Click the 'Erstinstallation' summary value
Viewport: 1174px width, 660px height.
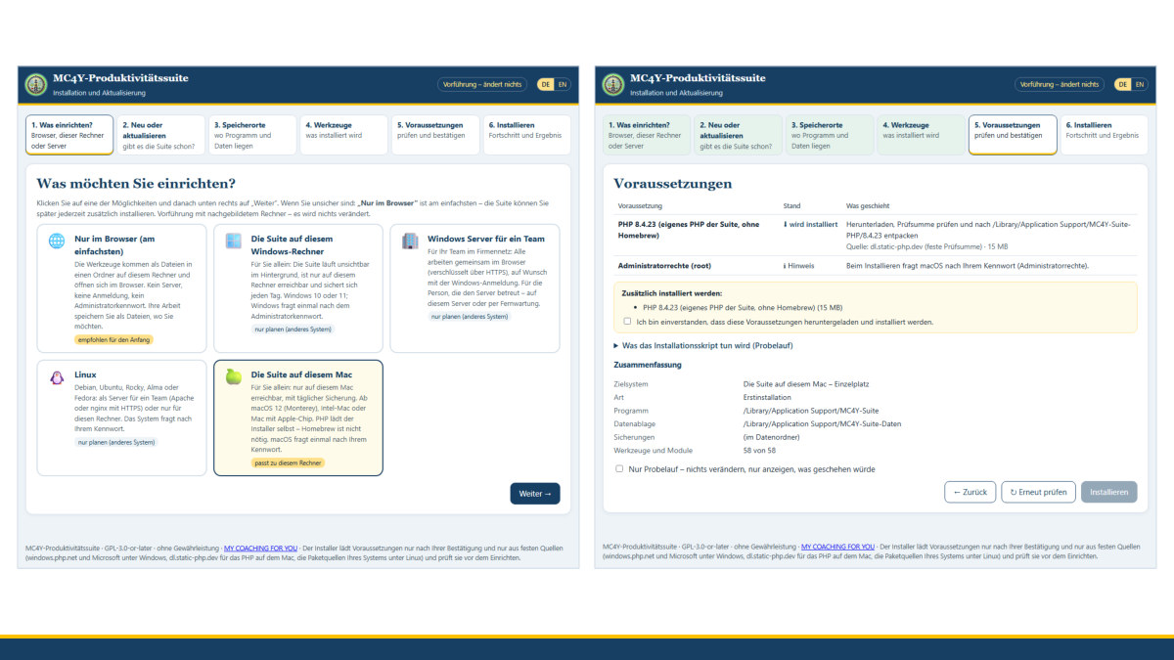(x=766, y=398)
